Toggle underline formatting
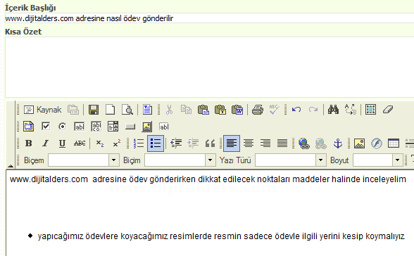This screenshot has width=414, height=256. 62,143
